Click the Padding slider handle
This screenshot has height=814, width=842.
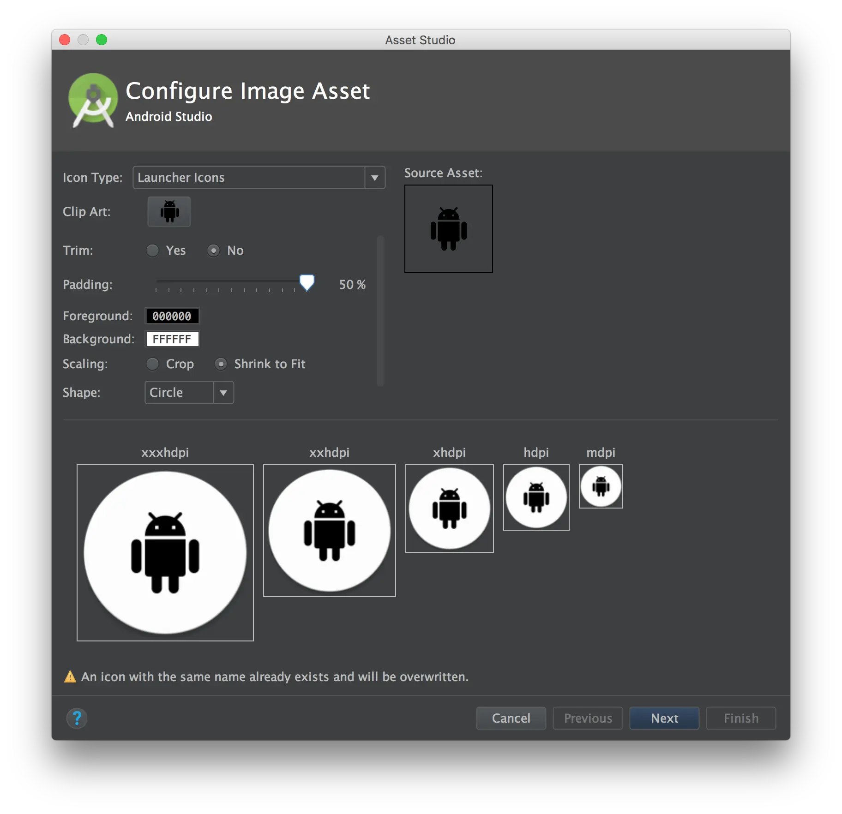[307, 282]
